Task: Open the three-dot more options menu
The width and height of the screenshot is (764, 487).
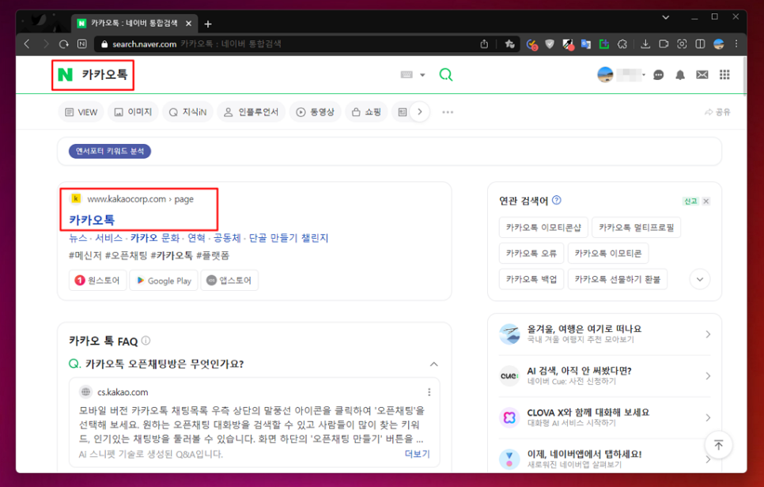Action: [448, 112]
